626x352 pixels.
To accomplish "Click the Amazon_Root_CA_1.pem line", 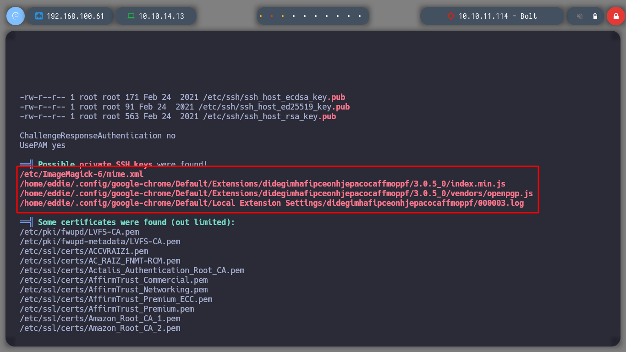I will click(x=100, y=319).
